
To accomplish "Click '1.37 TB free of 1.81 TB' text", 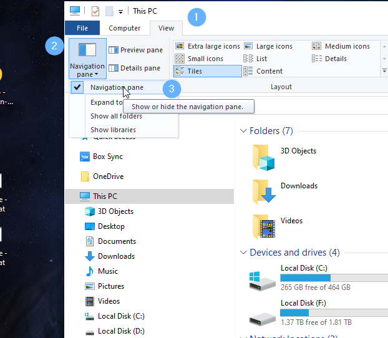I will 316,322.
